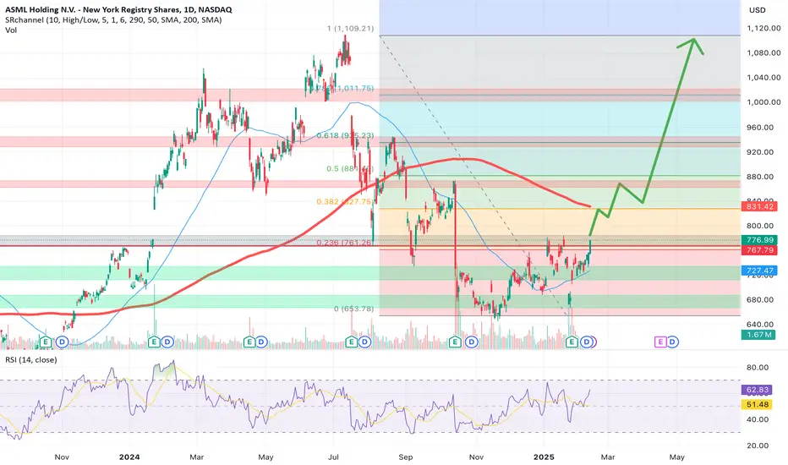Click the red 767.79 price label
The image size is (788, 465).
pyautogui.click(x=759, y=250)
